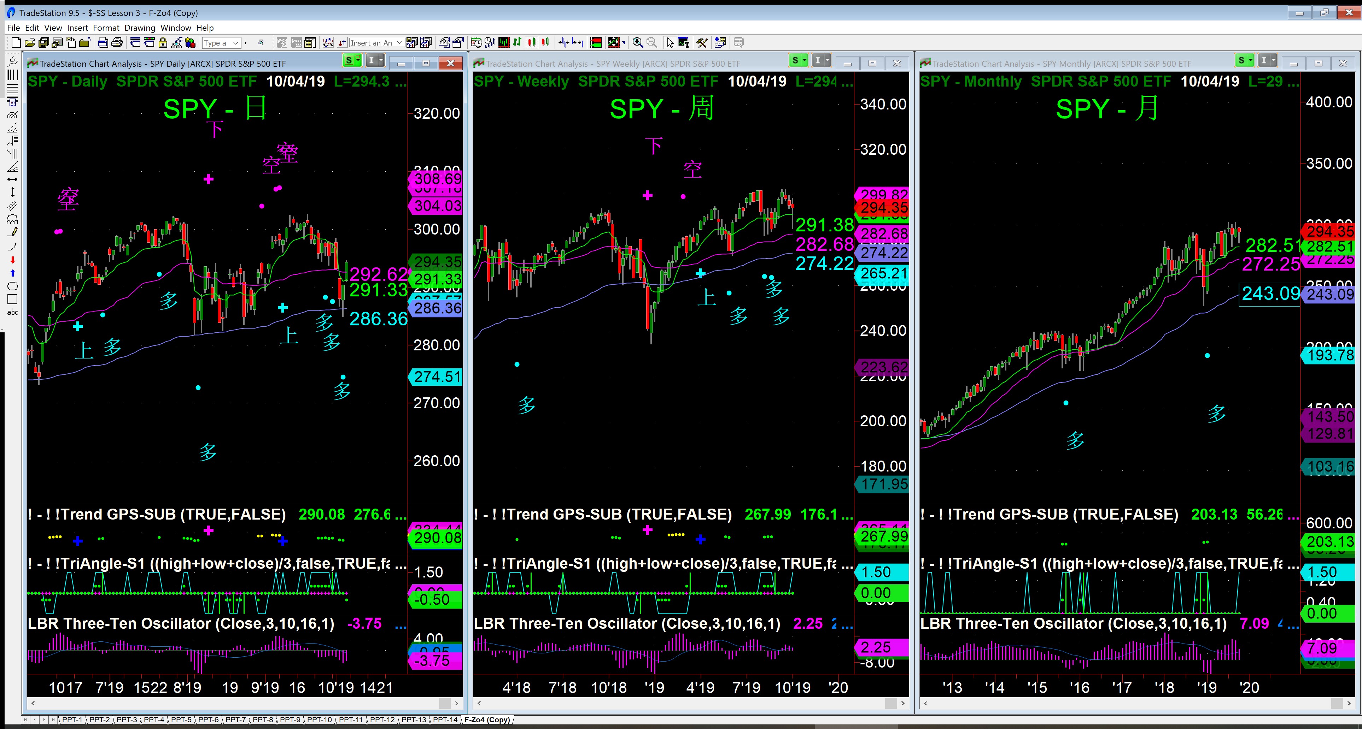This screenshot has width=1362, height=729.
Task: Click the decrease bar spacing icon
Action: [563, 43]
